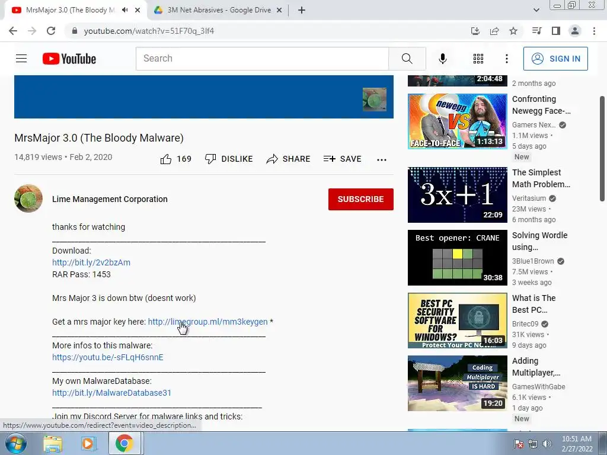Open the Confronting Newegg video thumbnail

[x=457, y=121]
